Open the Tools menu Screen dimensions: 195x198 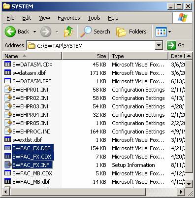(x=94, y=18)
